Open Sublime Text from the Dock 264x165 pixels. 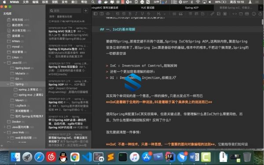pos(110,157)
